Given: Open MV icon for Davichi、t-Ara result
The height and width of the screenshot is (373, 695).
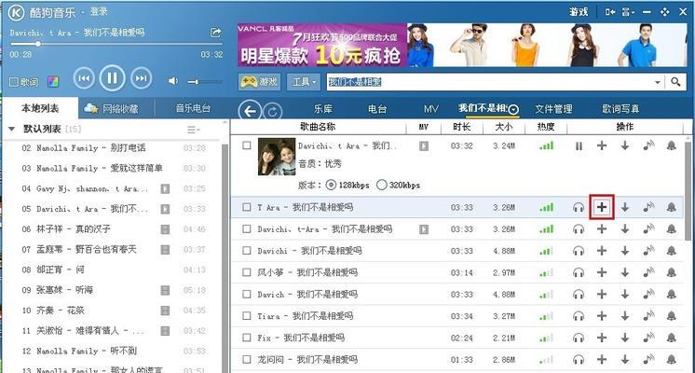Looking at the screenshot, I should 424,228.
